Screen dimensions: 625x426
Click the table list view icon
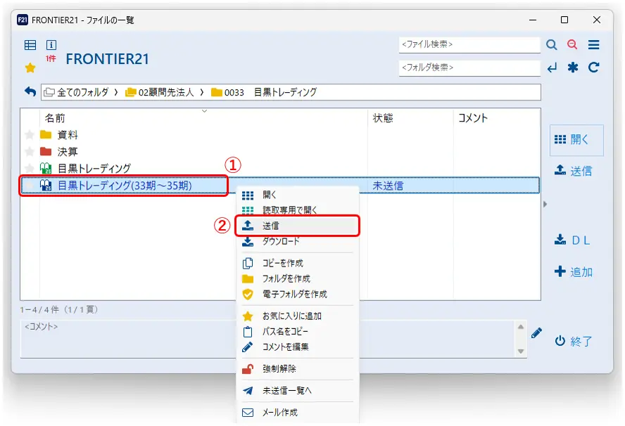tap(30, 45)
